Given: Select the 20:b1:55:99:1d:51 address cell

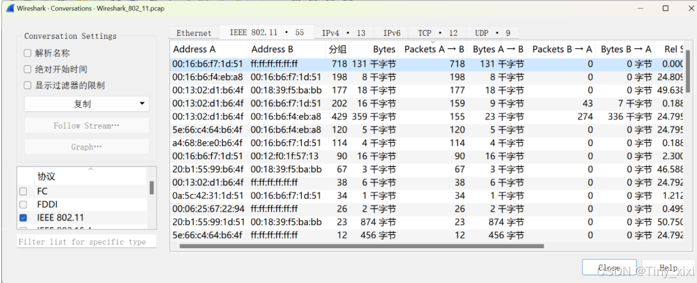Looking at the screenshot, I should pos(209,222).
